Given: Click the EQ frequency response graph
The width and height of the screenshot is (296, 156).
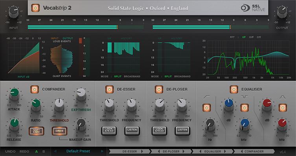Looking at the screenshot, I should click(248, 57).
